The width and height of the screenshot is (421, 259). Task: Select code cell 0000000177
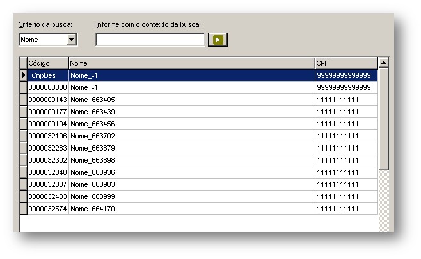(x=48, y=112)
